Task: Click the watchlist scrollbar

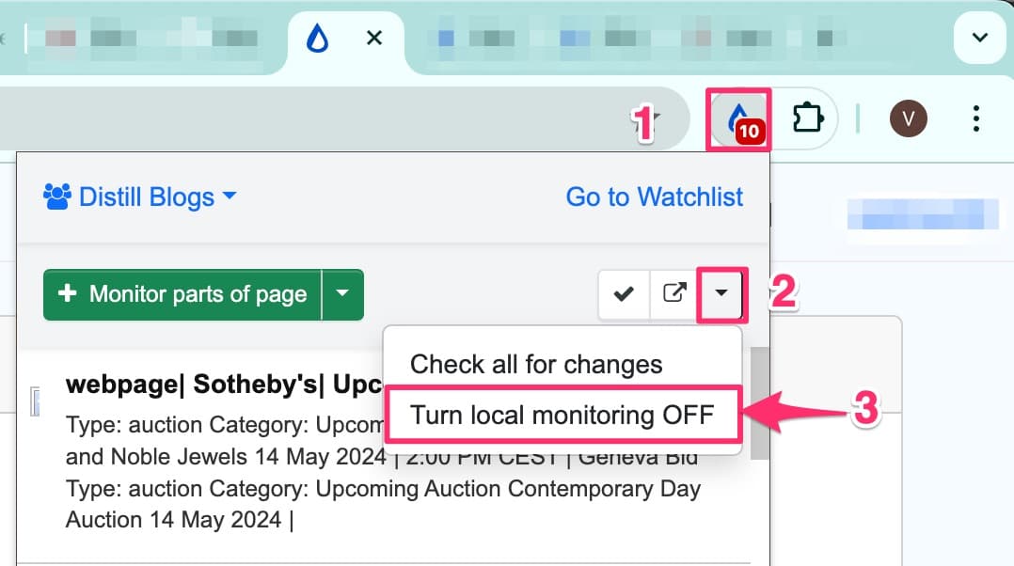Action: [x=758, y=395]
